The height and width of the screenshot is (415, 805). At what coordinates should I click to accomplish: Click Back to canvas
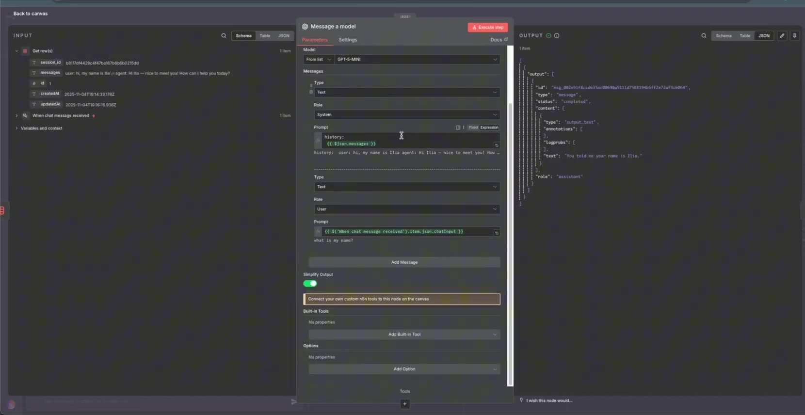coord(30,14)
